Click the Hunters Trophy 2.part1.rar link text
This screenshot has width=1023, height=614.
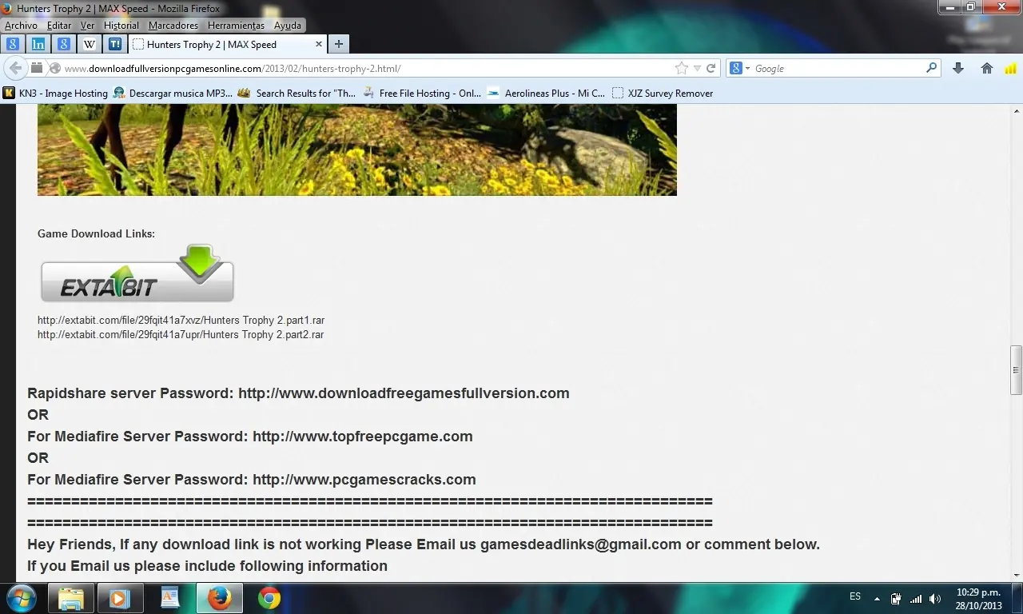click(181, 321)
